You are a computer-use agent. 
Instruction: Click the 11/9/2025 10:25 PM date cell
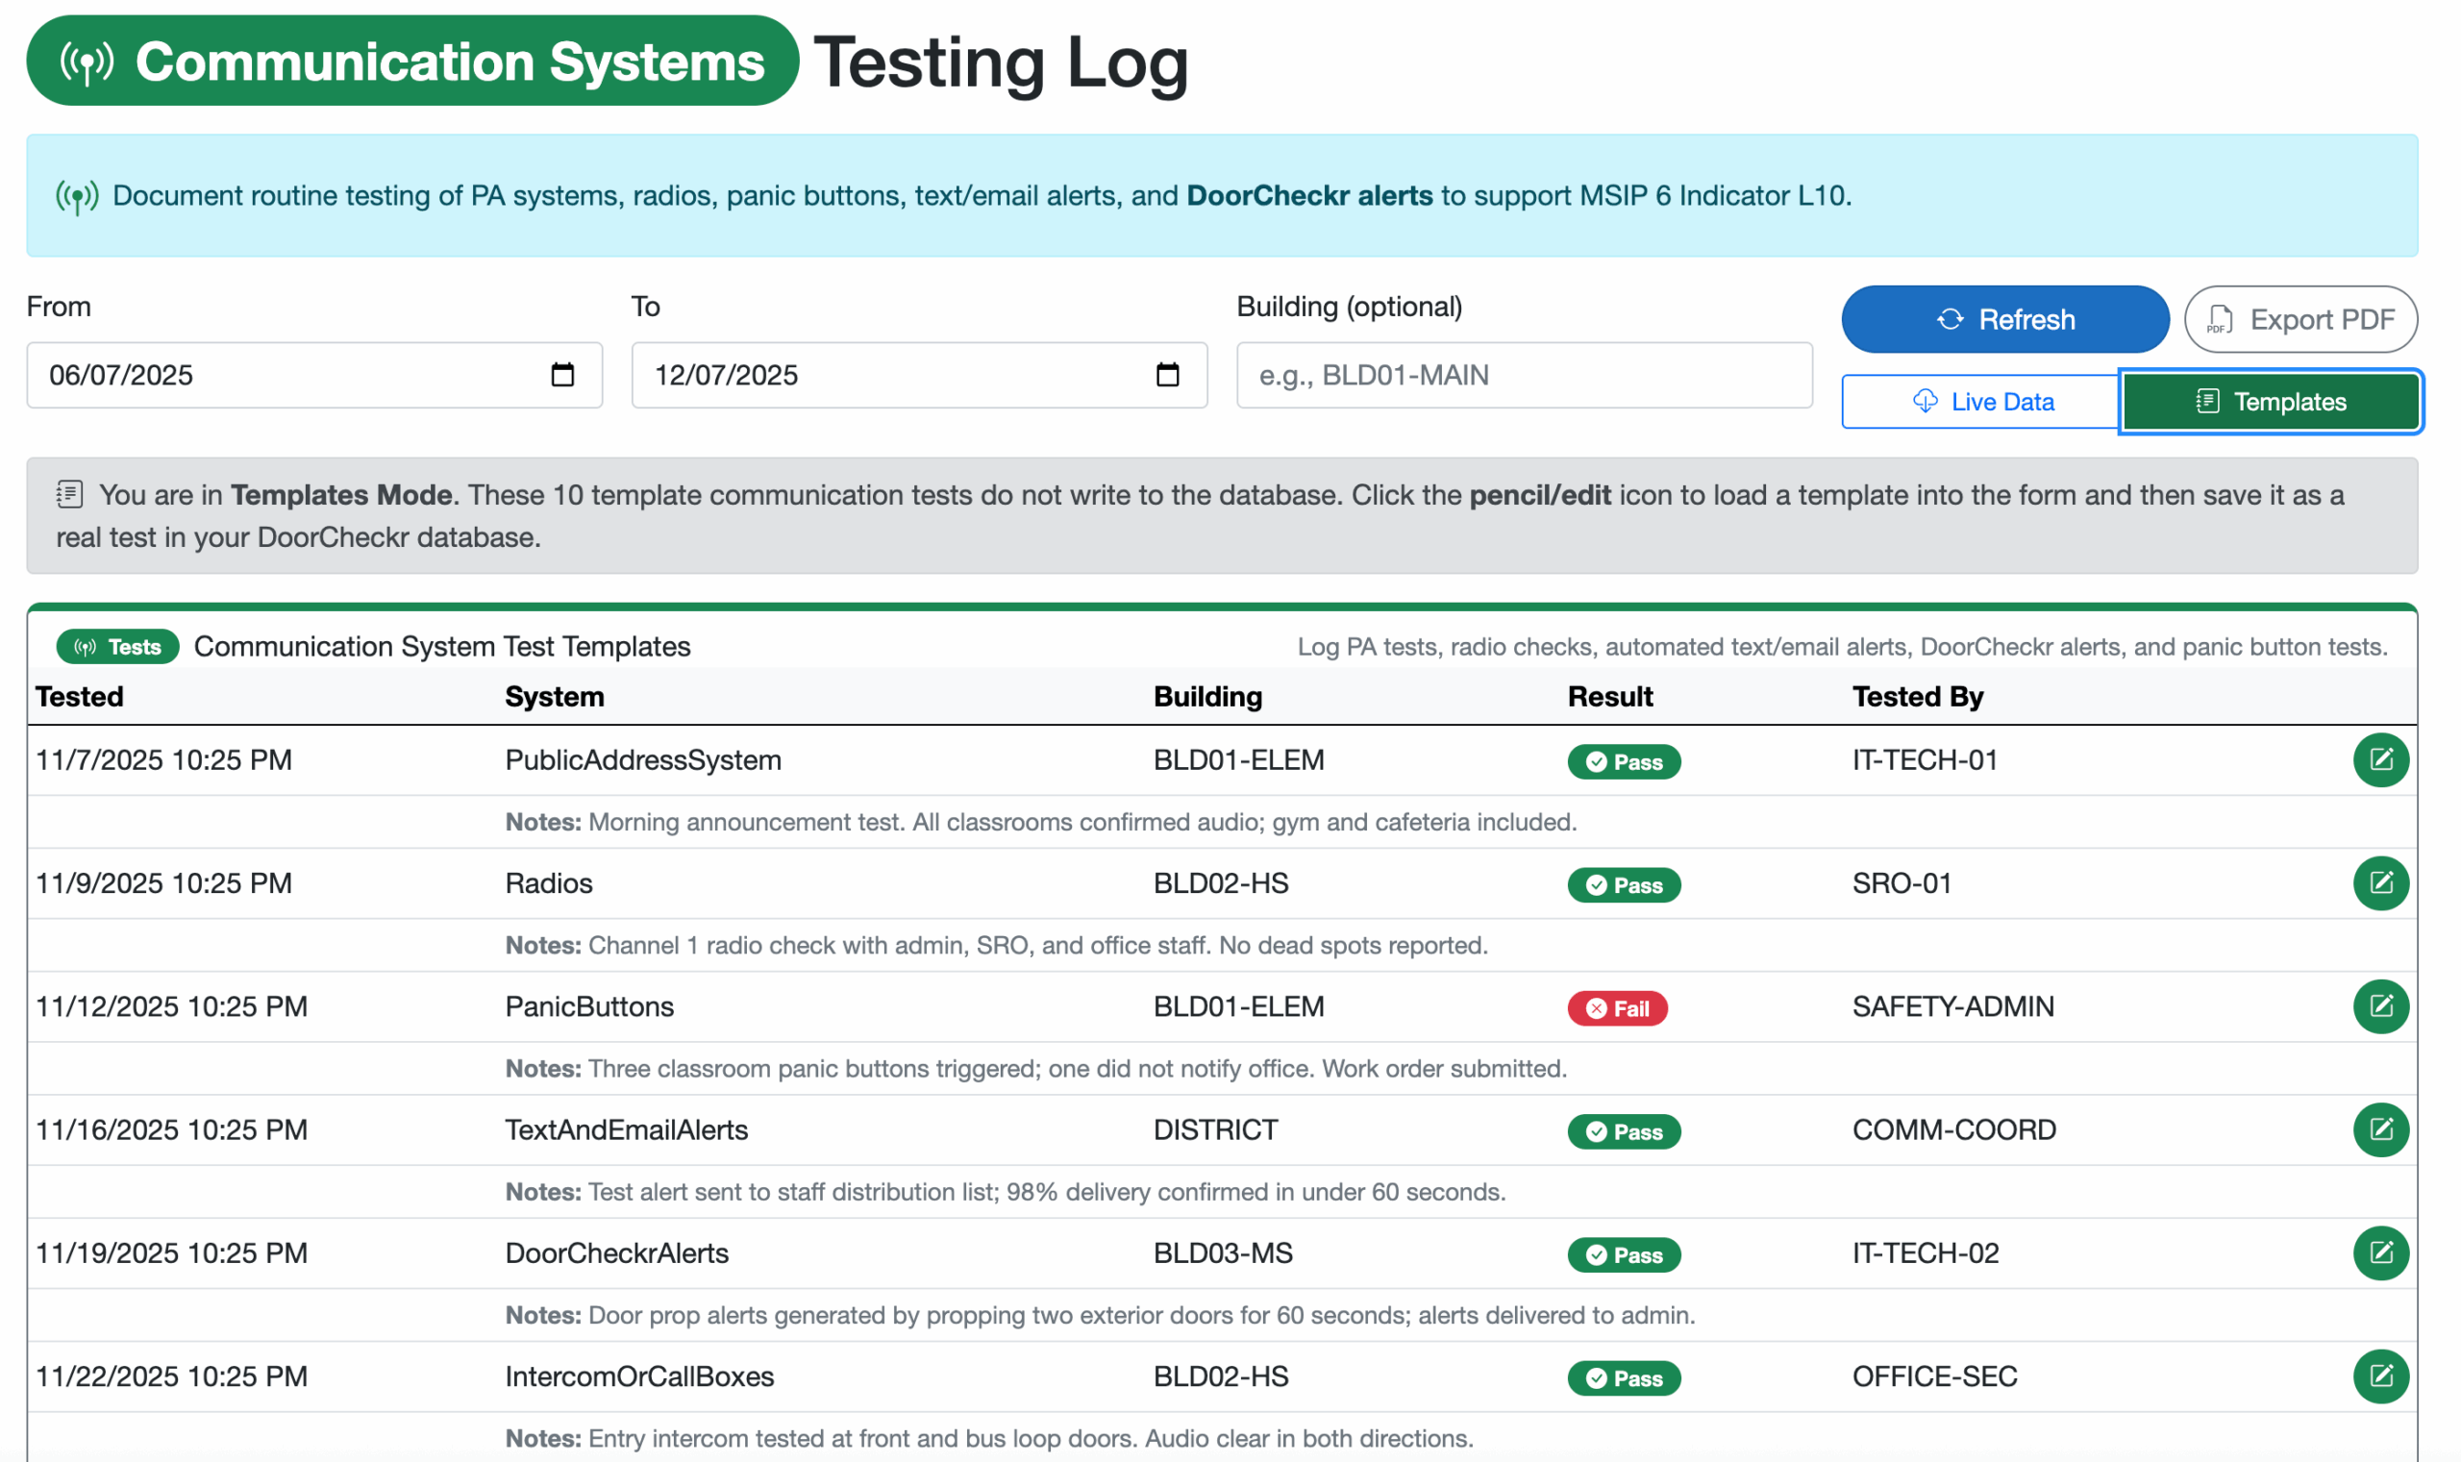point(163,882)
